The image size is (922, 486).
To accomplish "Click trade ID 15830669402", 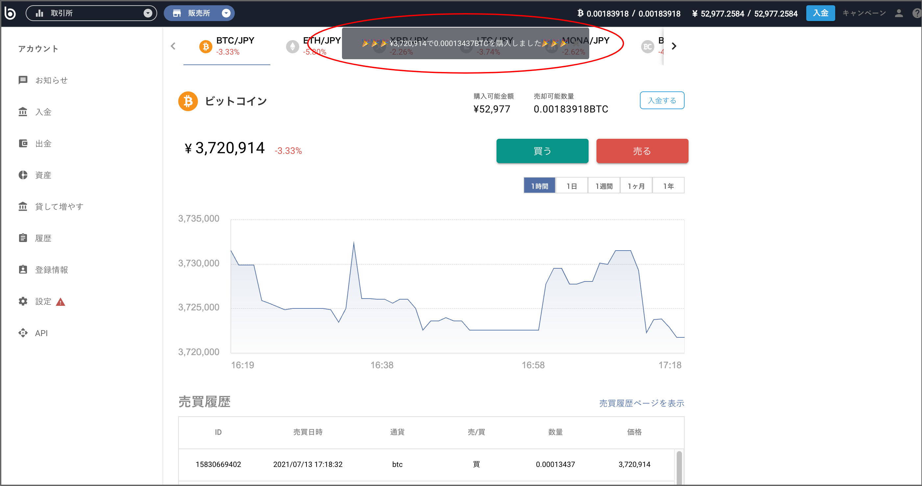I will click(218, 464).
